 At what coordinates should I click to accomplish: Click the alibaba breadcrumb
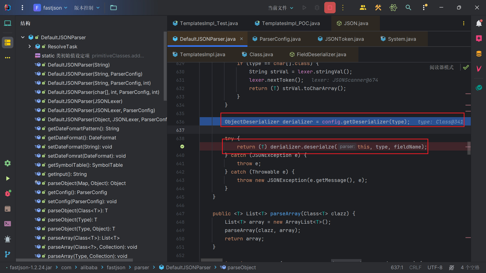coord(89,267)
